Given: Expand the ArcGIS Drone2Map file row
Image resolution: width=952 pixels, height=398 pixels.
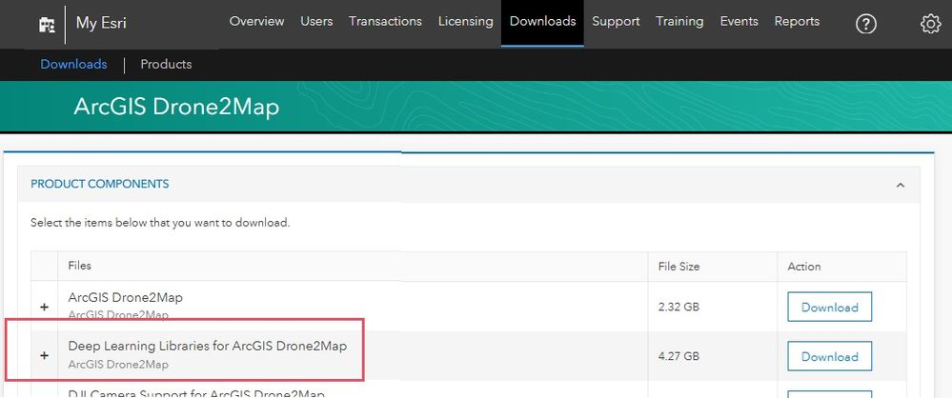Looking at the screenshot, I should coord(45,307).
